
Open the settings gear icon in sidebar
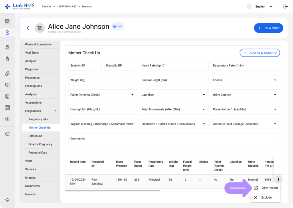point(7,119)
